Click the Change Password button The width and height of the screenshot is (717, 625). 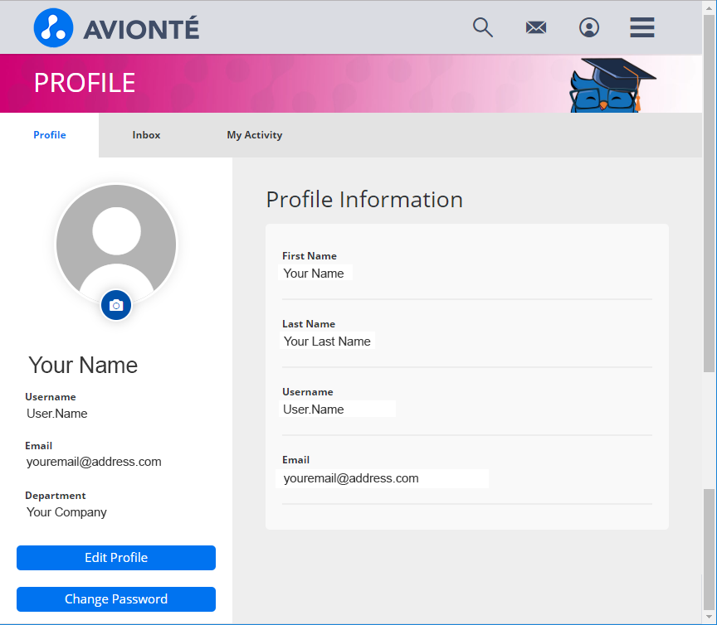point(116,599)
